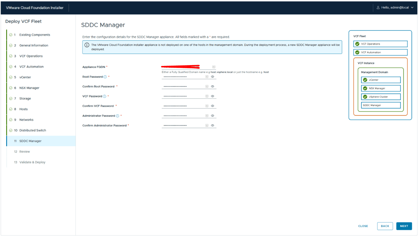Click green check icon on NSX Manager diagram box
Viewport: 420px width, 238px height.
(365, 88)
